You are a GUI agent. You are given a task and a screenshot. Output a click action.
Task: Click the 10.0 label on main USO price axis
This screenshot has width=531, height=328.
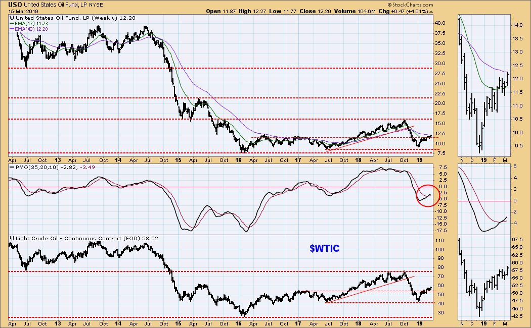(x=440, y=144)
